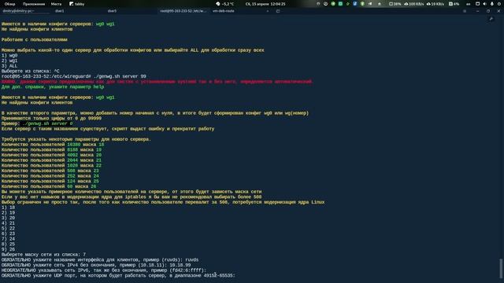Click the list entry '1) wg0'
The image size is (504, 283).
pyautogui.click(x=9, y=56)
